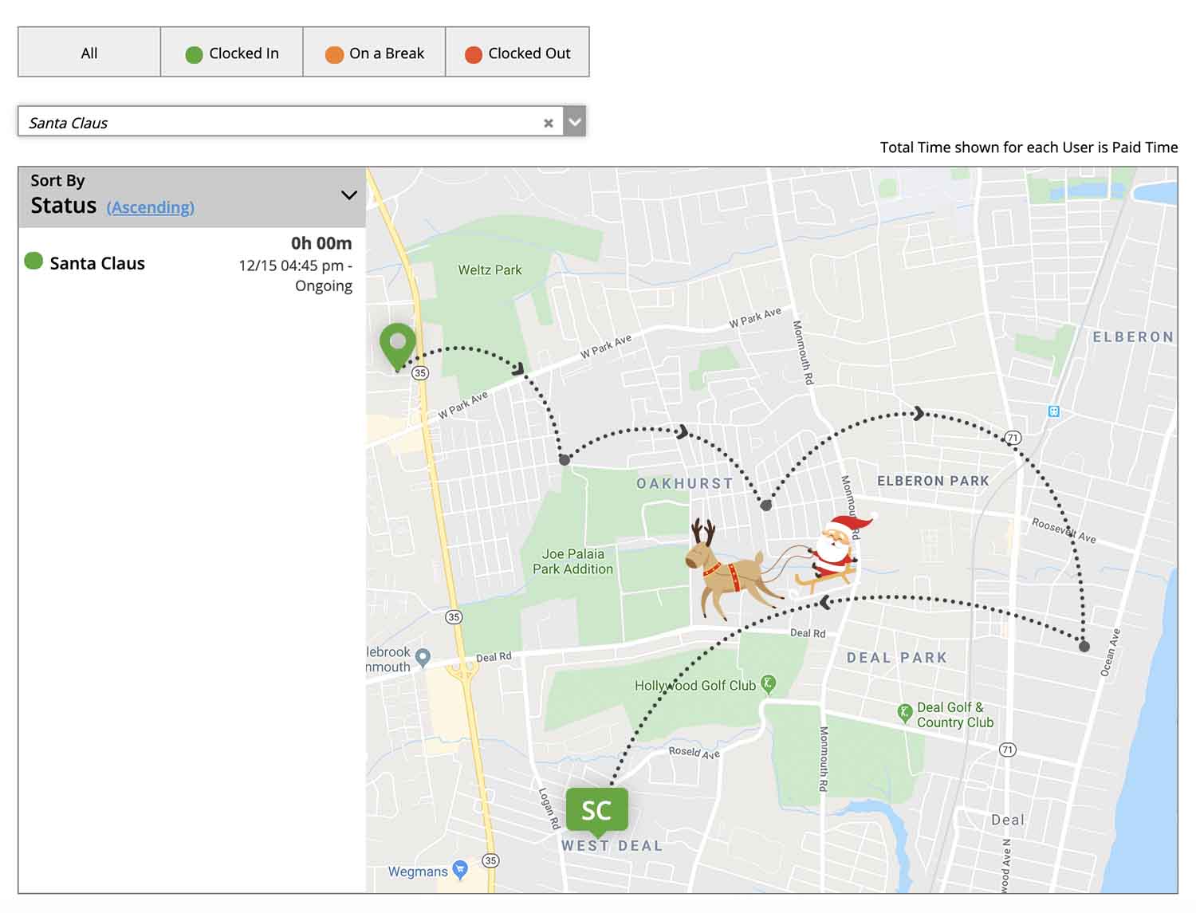Click the WEST DEAL area label
This screenshot has height=913, width=1196.
pyautogui.click(x=612, y=846)
